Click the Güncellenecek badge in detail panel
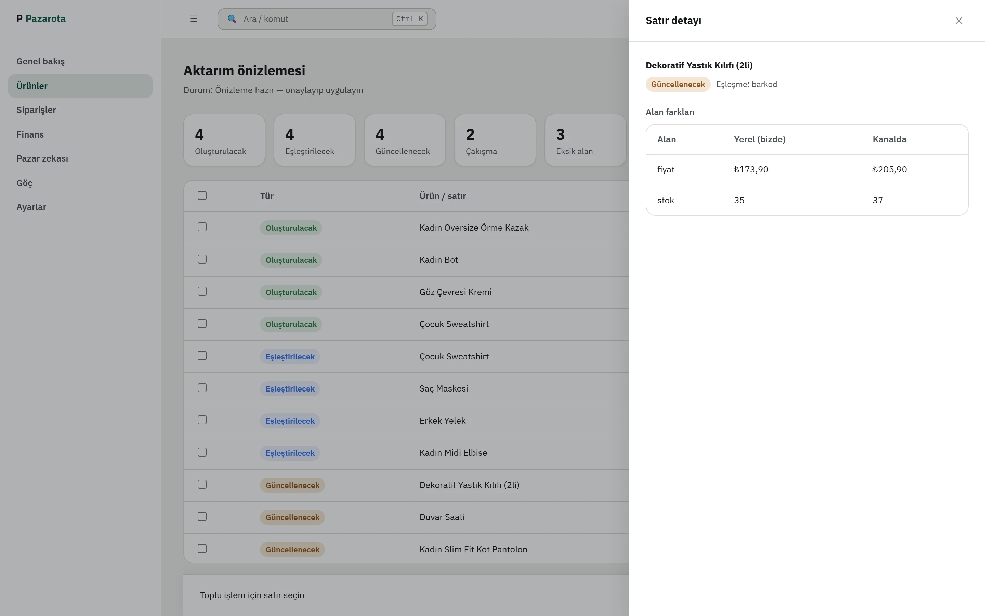The image size is (985, 616). click(x=678, y=84)
